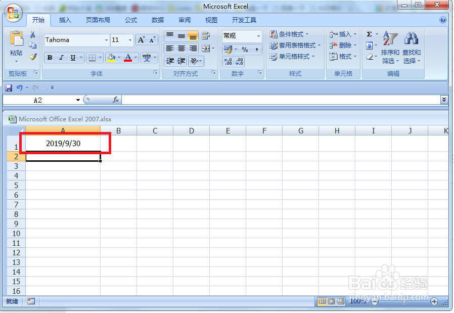454x313 pixels.
Task: Increase indent
Action: [181, 61]
